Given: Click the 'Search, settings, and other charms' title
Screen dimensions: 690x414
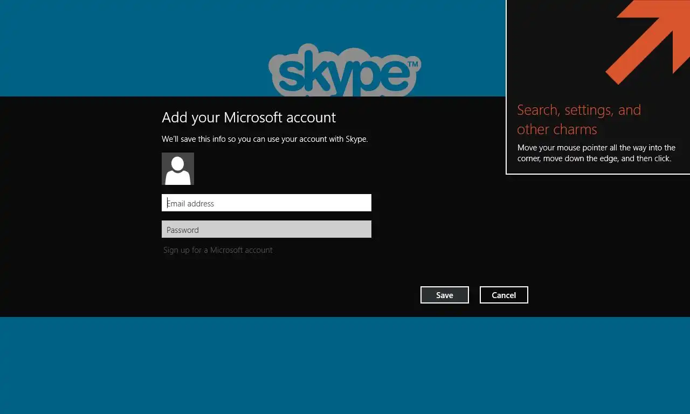Looking at the screenshot, I should (x=579, y=120).
